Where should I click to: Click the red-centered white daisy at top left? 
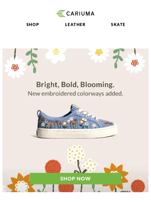pos(15,67)
